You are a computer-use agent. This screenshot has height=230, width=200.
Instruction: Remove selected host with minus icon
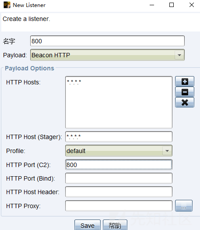(x=185, y=92)
